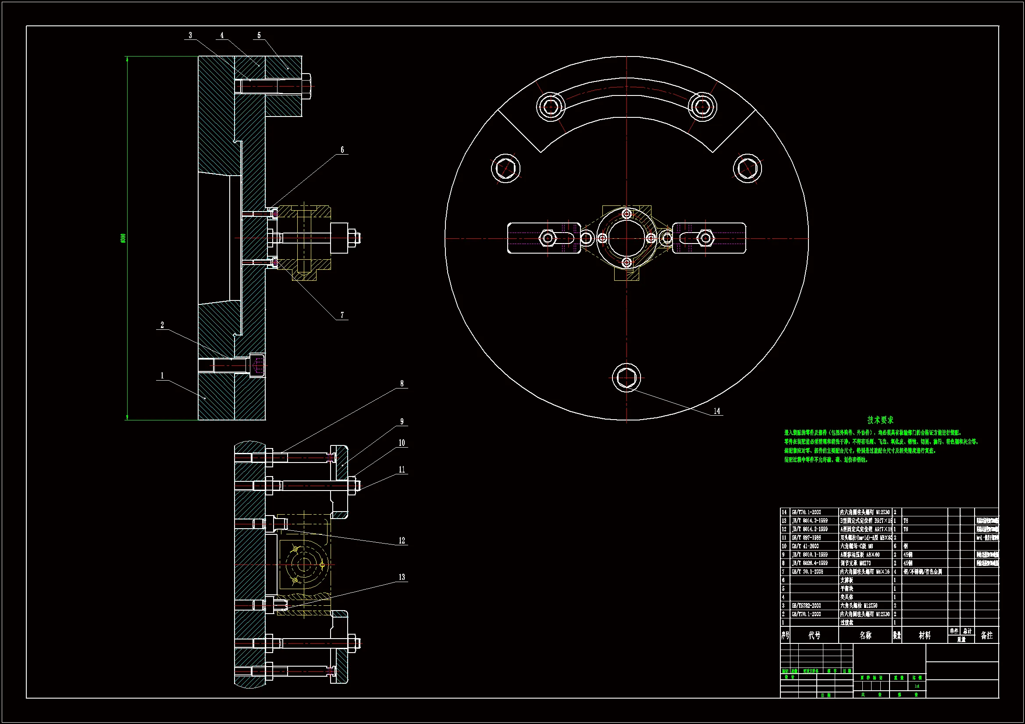
Task: Click the right slotted clamp plate nut
Action: [x=705, y=238]
